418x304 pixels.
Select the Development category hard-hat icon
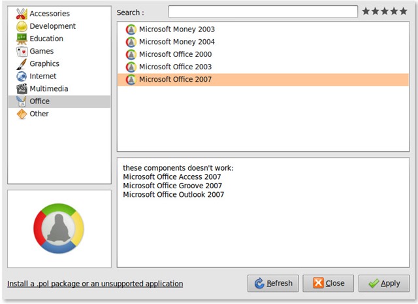(22, 26)
